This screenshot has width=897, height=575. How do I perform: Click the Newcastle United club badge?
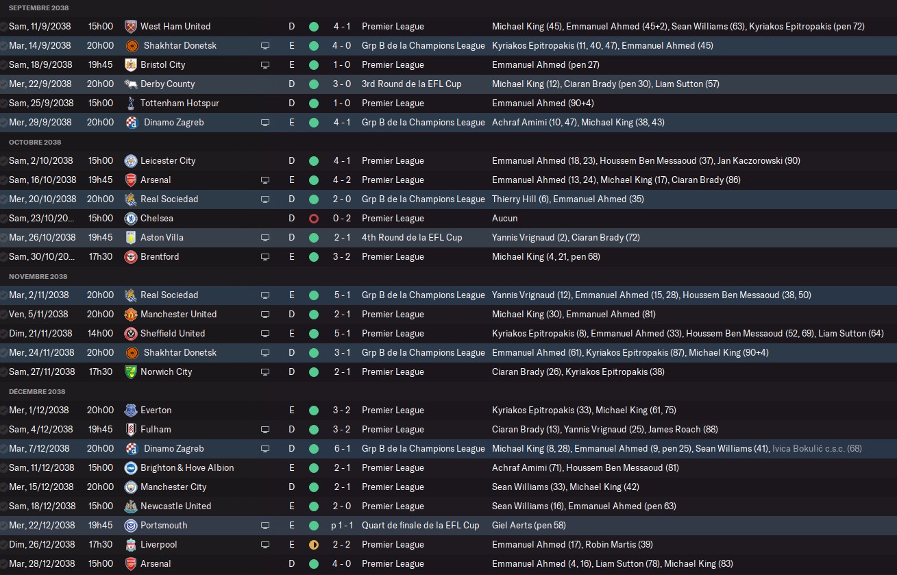(130, 506)
